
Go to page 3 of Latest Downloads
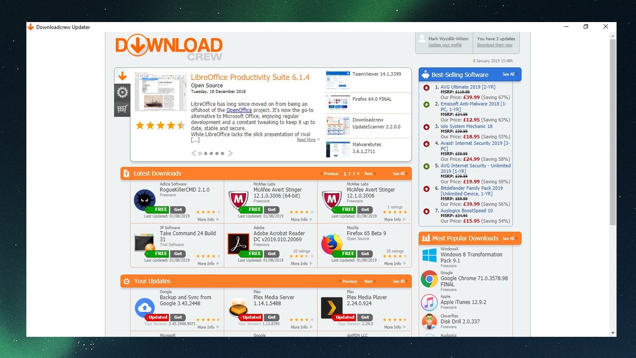pyautogui.click(x=353, y=174)
